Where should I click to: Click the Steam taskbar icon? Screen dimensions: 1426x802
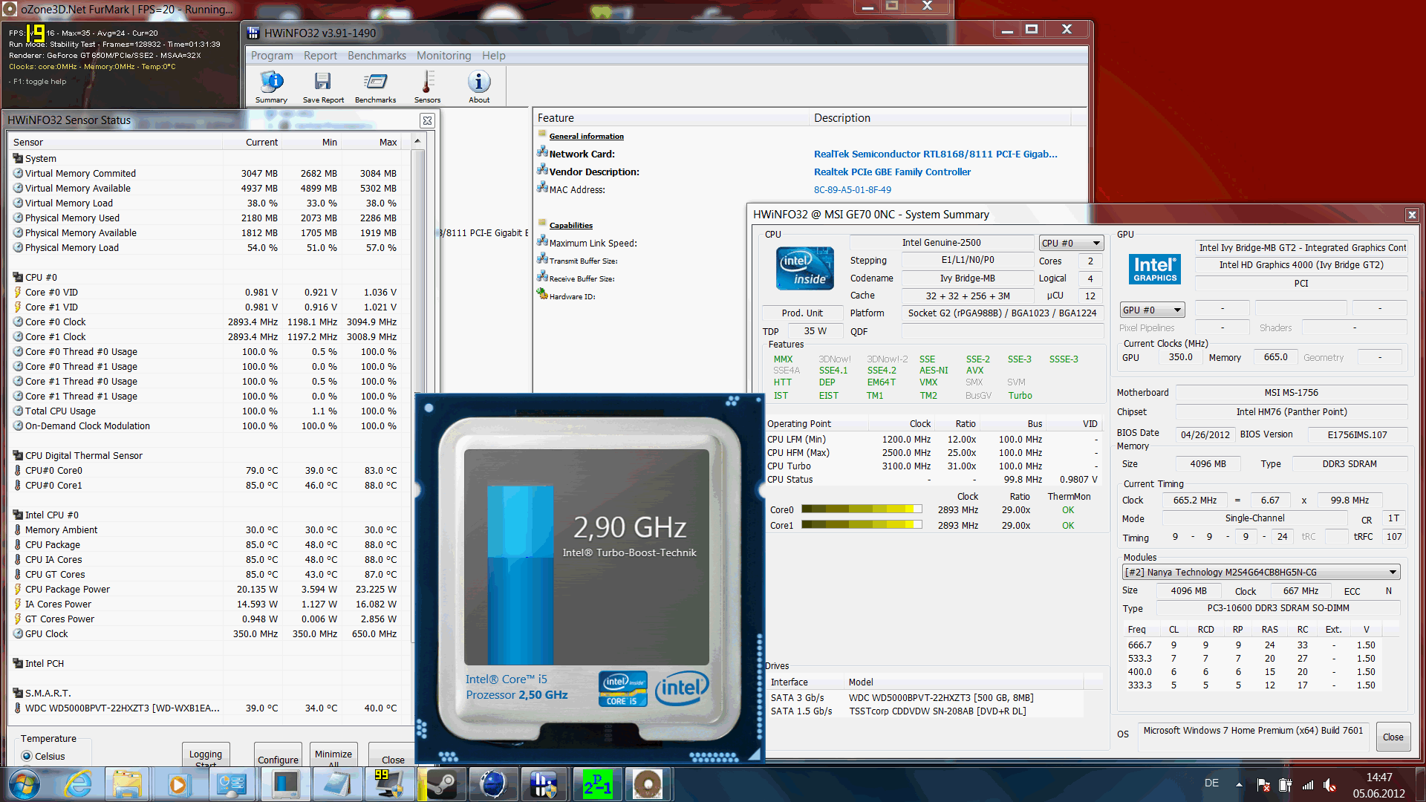tap(441, 784)
